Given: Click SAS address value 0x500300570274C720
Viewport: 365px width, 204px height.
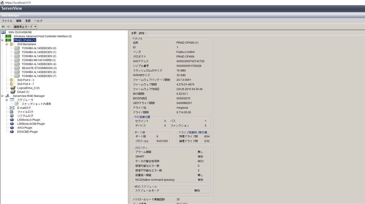Looking at the screenshot, I should [190, 61].
